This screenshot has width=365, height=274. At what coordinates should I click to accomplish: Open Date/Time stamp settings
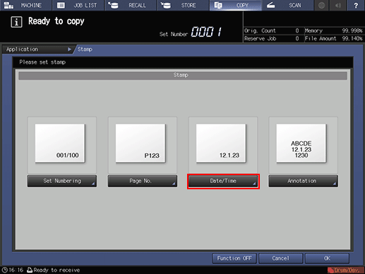coord(223,181)
